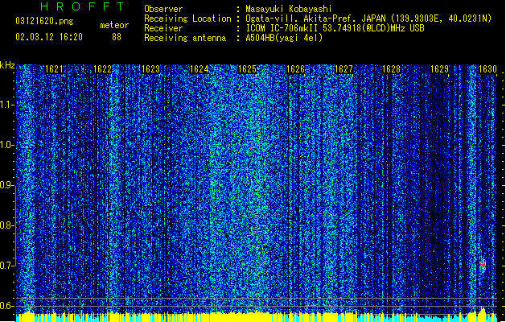Click the 1630 time marker
This screenshot has width=506, height=322.
click(487, 69)
